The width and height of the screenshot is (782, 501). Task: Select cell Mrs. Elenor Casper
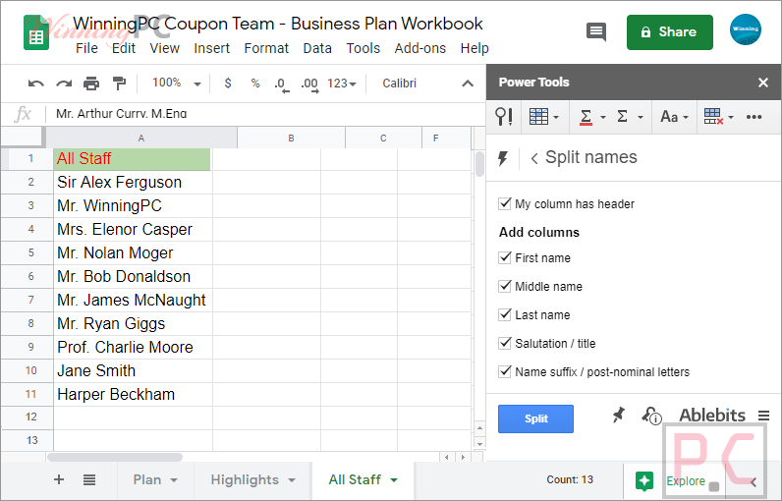tap(133, 229)
